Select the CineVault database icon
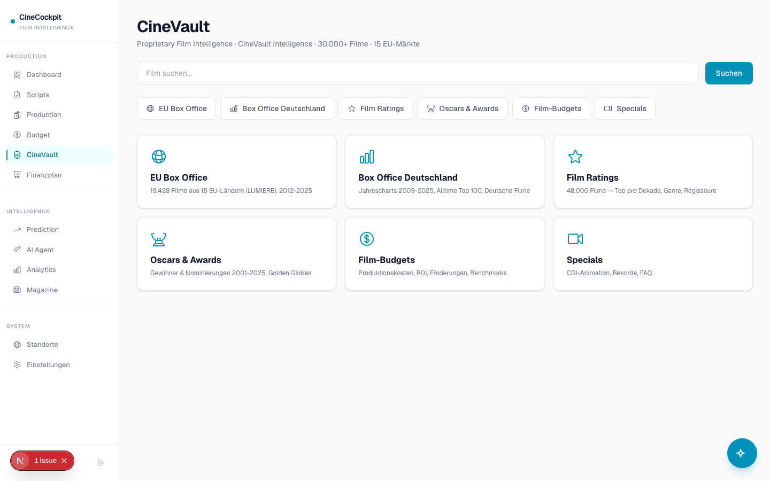Viewport: 770px width, 481px height. (x=17, y=154)
